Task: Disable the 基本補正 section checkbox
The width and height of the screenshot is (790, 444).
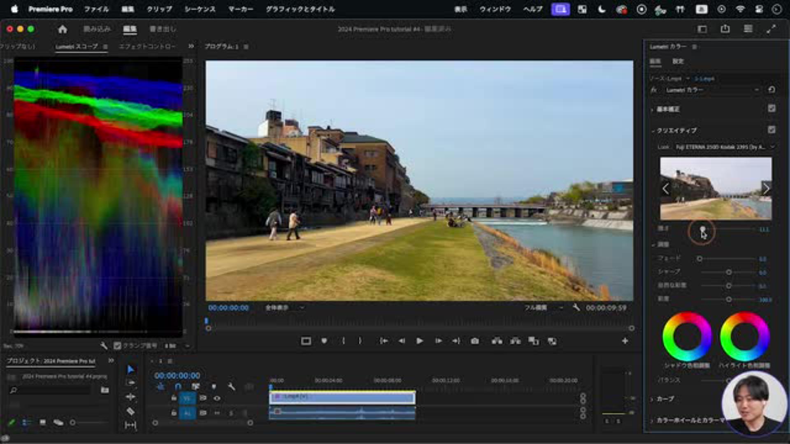Action: [x=771, y=108]
